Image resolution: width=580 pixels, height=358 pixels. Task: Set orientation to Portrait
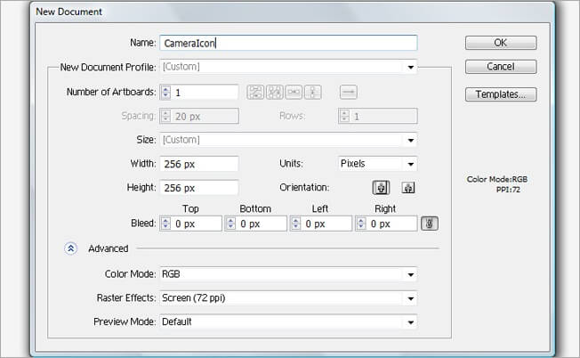click(x=381, y=188)
